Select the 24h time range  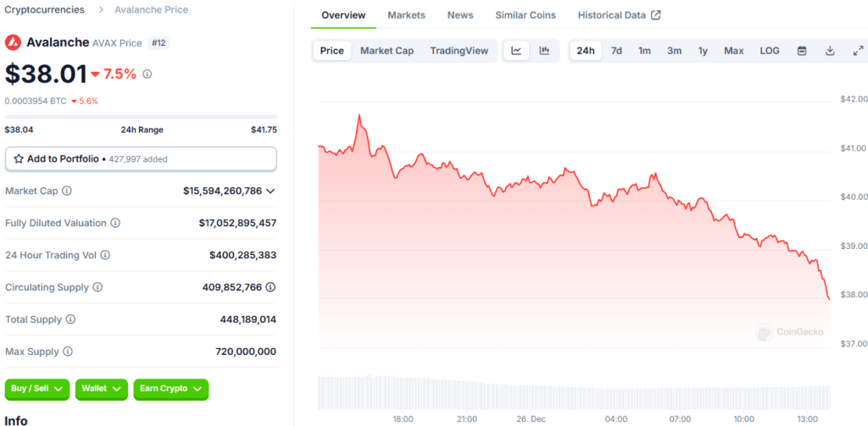click(586, 51)
